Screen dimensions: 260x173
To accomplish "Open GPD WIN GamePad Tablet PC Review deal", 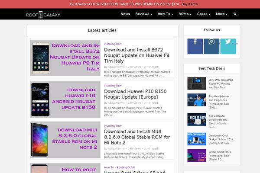I will 221,83.
